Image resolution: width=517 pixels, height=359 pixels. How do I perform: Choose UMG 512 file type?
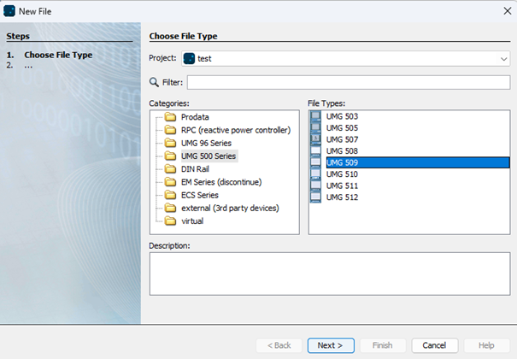point(342,197)
